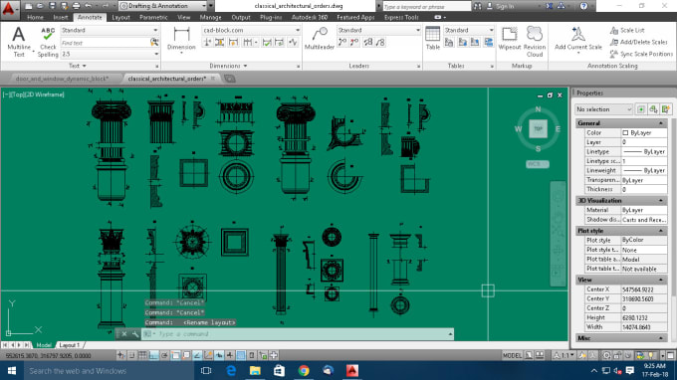Switch to door_and_window_dynamic_block drawing tab
677x380 pixels.
pos(62,79)
